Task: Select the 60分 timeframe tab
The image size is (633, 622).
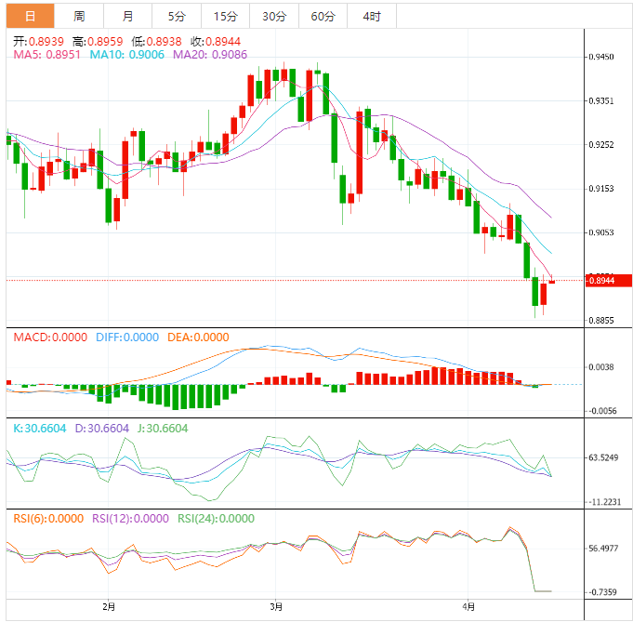Action: [x=323, y=16]
